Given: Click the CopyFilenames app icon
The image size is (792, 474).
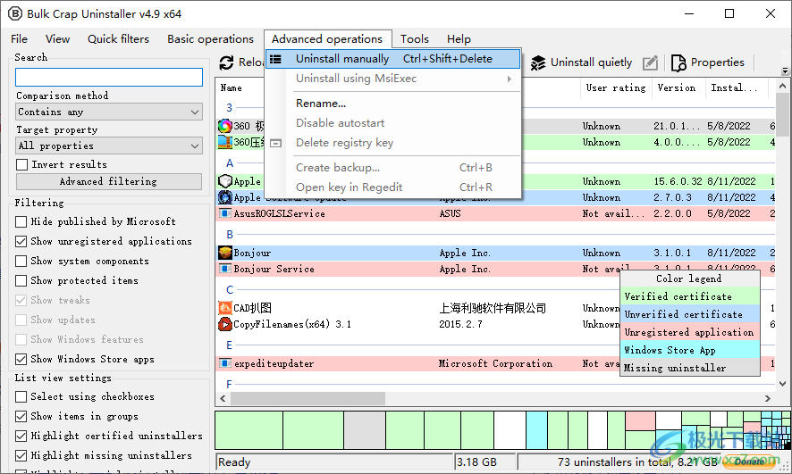Looking at the screenshot, I should click(224, 324).
